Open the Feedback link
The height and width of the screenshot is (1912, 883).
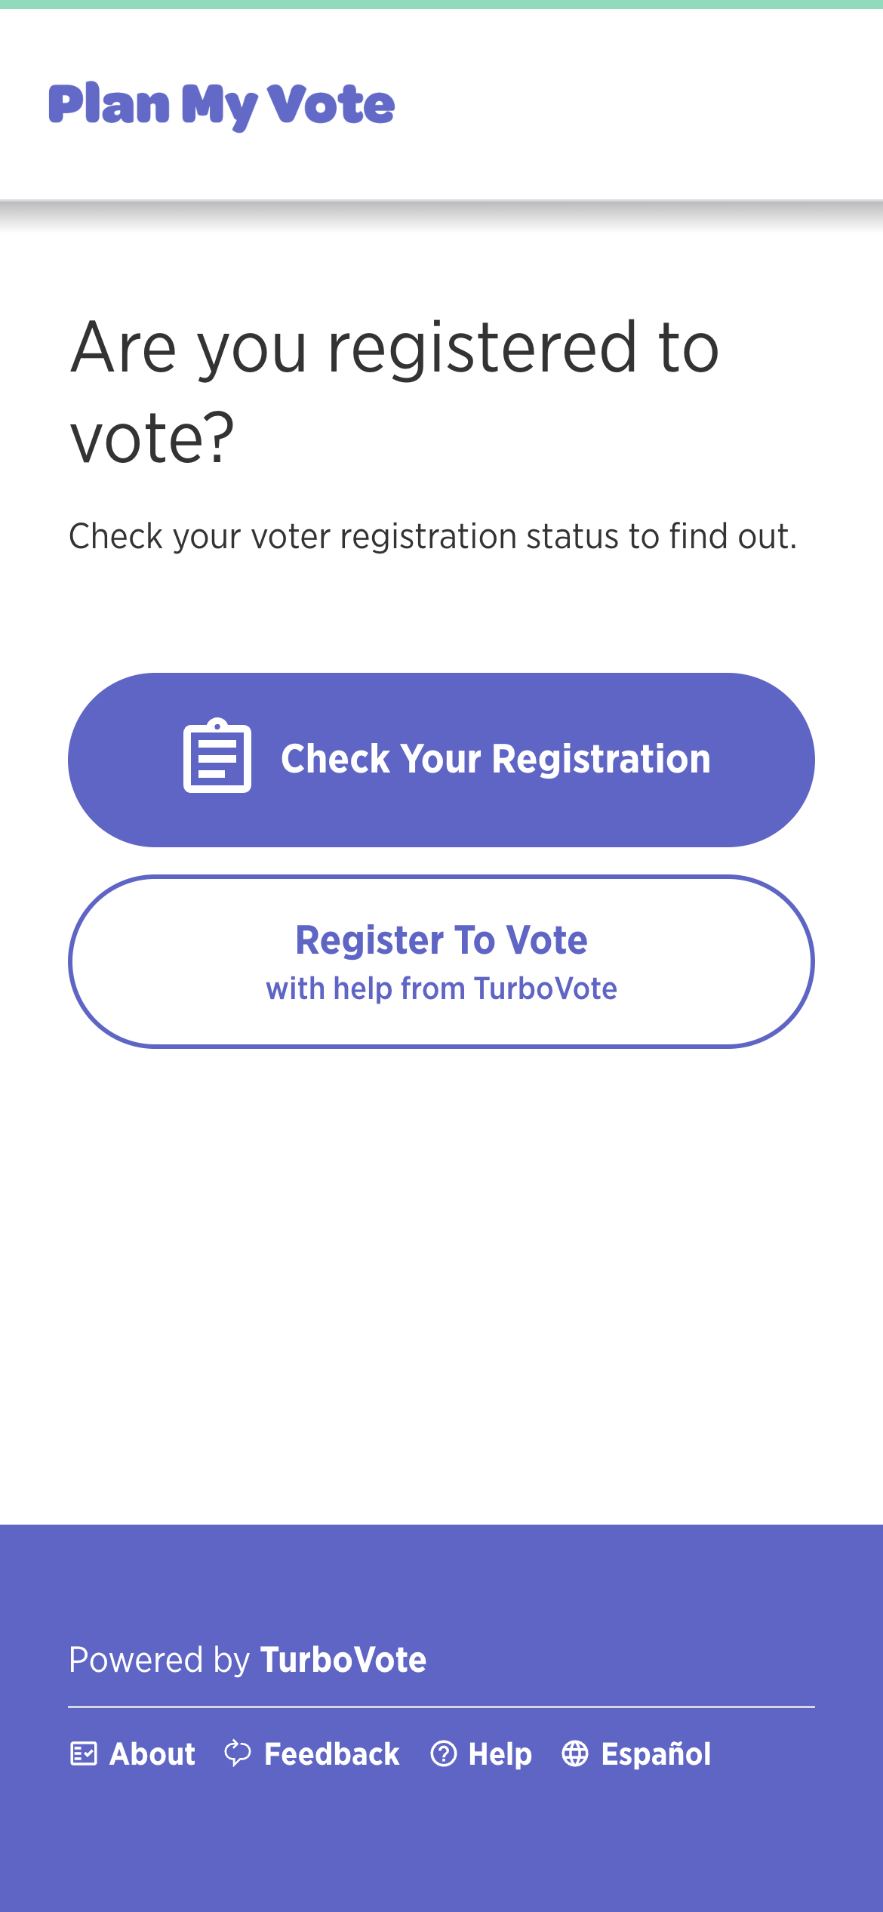tap(331, 1754)
